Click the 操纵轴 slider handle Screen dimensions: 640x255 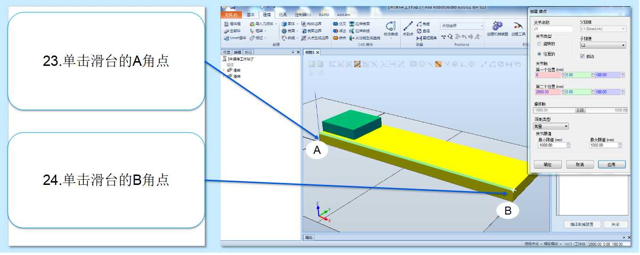point(580,110)
